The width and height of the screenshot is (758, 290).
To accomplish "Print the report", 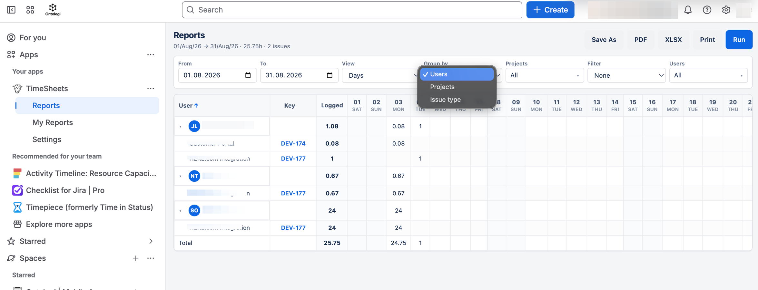I will pos(707,40).
